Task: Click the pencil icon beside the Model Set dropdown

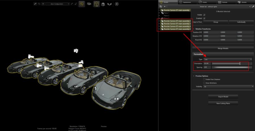Action: [253, 7]
